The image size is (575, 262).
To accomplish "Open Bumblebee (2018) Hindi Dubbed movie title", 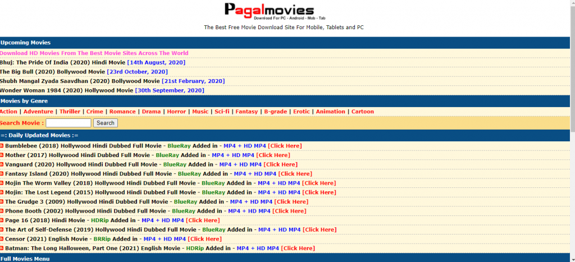I will [83, 146].
